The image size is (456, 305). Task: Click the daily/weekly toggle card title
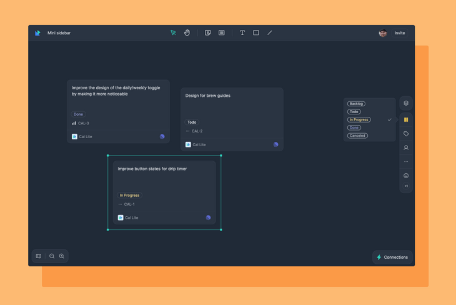click(x=116, y=91)
